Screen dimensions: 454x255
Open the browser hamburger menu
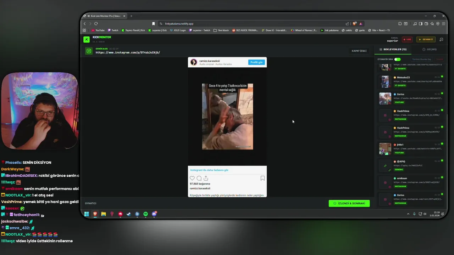pos(443,24)
